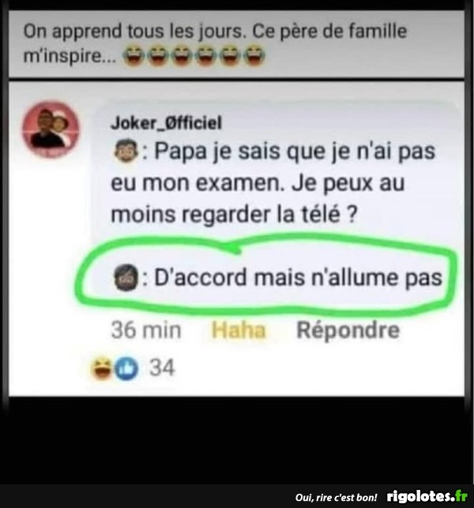Select the blue thumbs-up like icon
The image size is (474, 508).
(126, 368)
